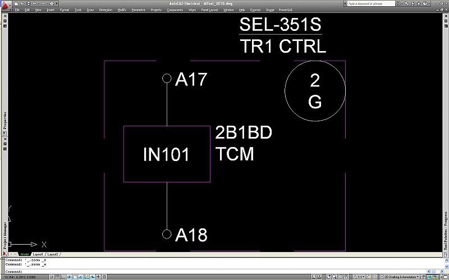Open the Components menu
The height and width of the screenshot is (280, 449).
click(x=175, y=10)
